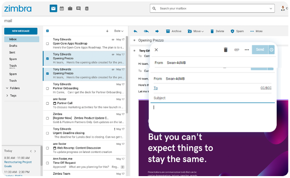Open the Mail app icon
The height and width of the screenshot is (178, 290).
[x=53, y=9]
